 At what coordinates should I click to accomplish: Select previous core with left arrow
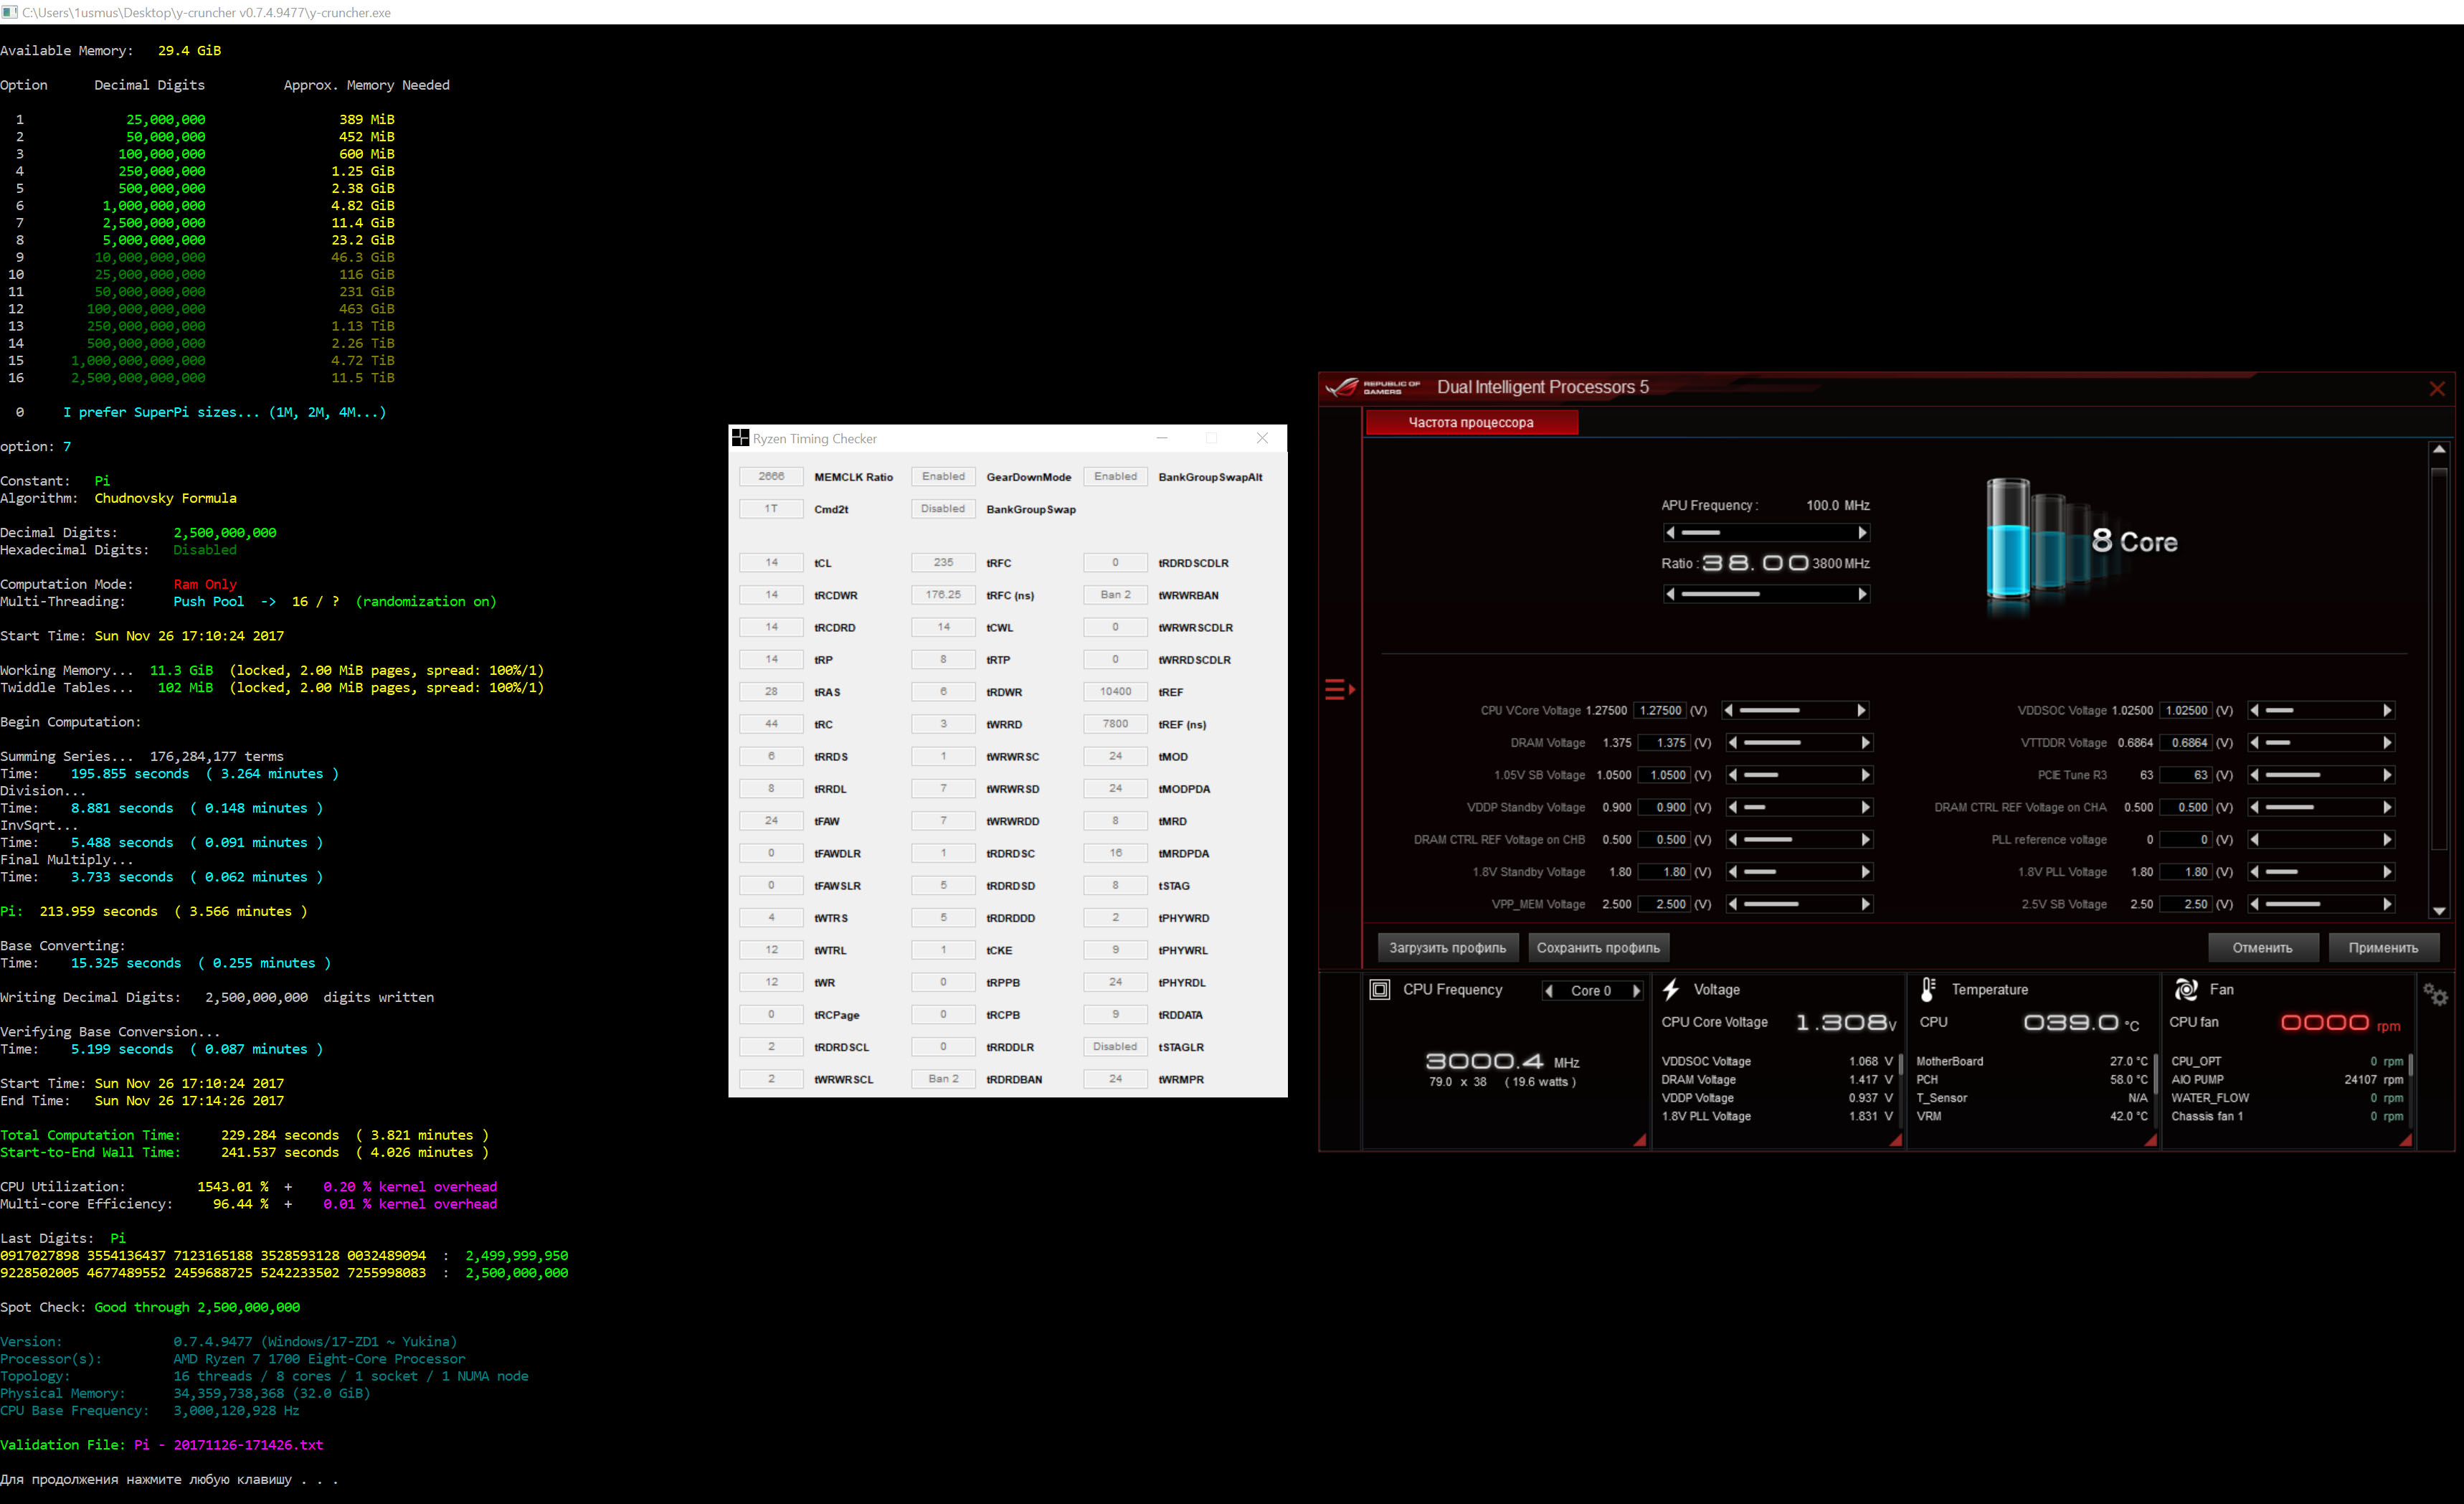coord(1549,991)
